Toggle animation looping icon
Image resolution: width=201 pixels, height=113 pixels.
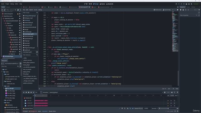(x=176, y=95)
